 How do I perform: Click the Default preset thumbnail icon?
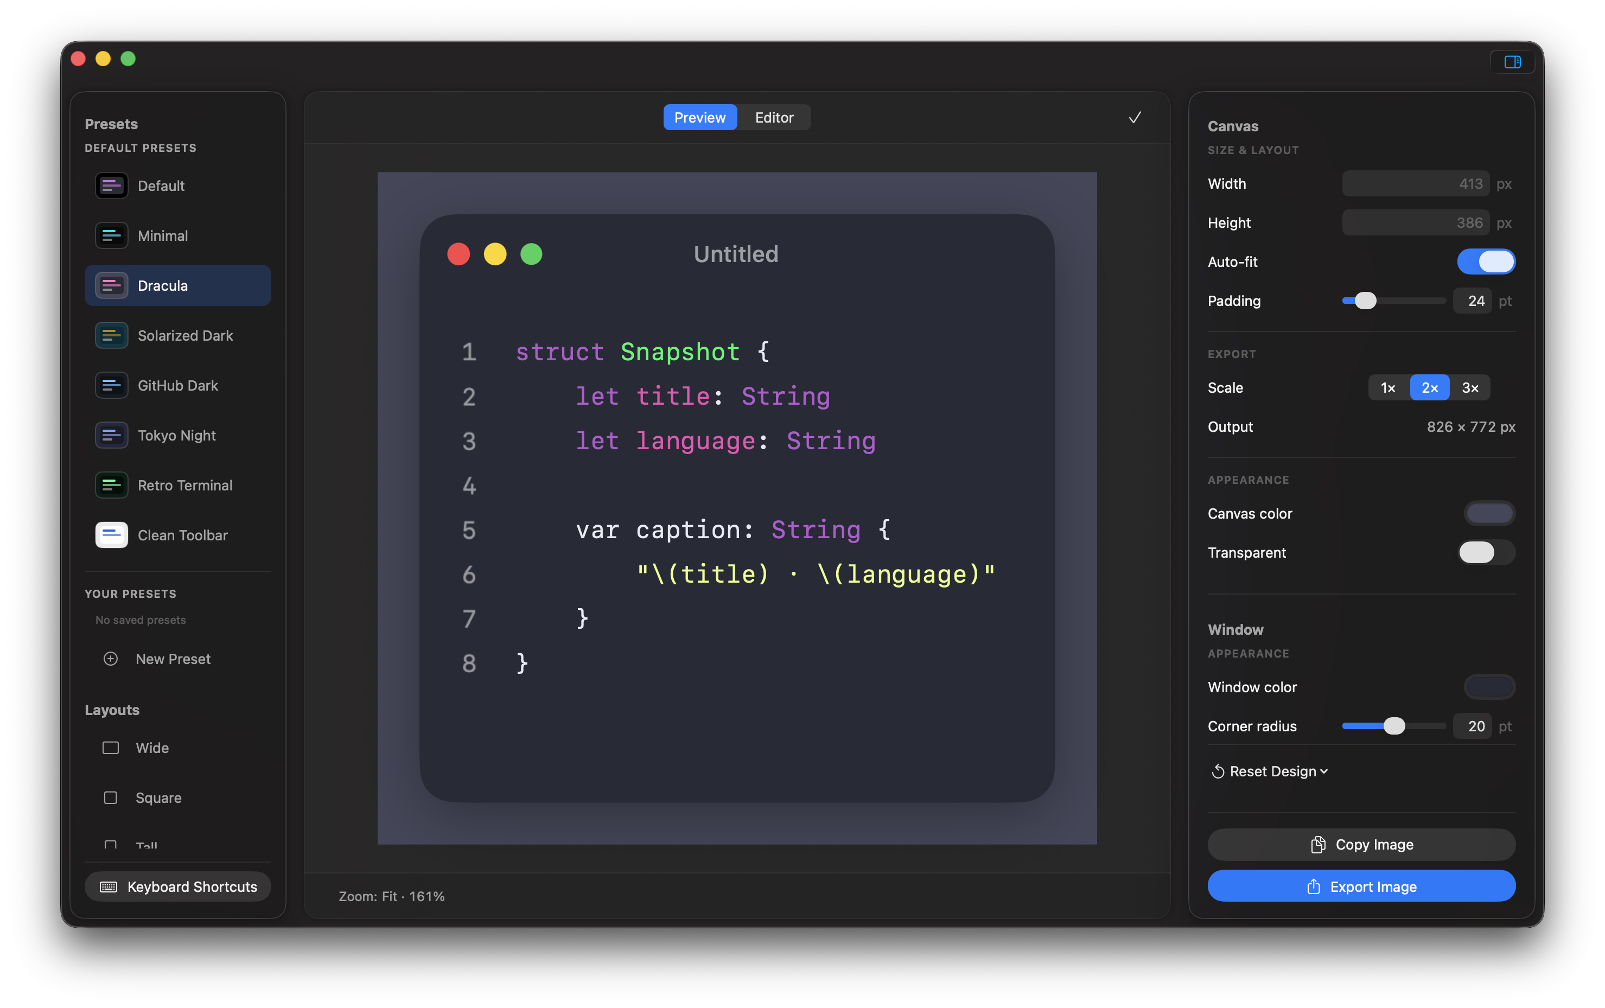pos(111,186)
